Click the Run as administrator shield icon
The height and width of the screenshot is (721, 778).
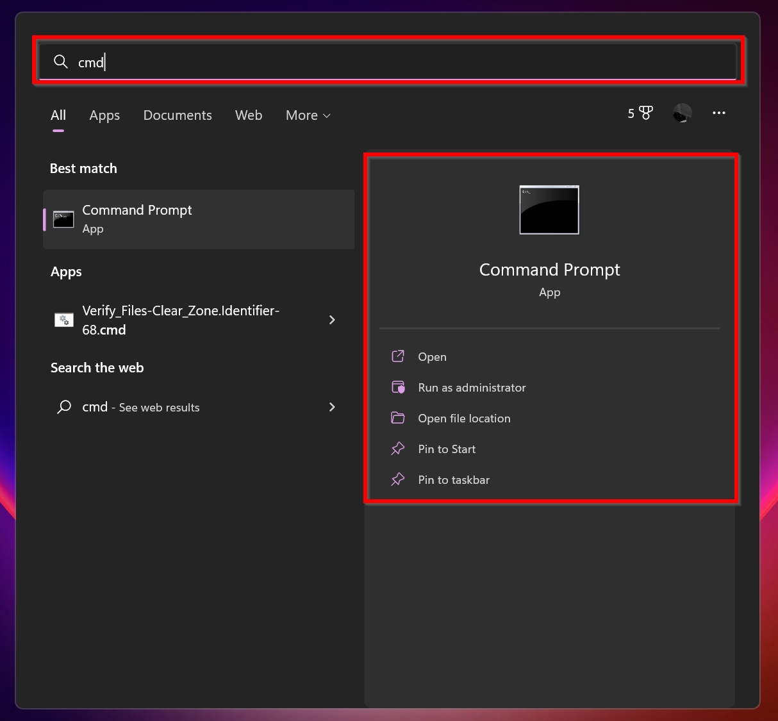coord(398,387)
